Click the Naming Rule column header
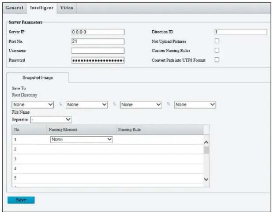The height and width of the screenshot is (212, 272). tap(160, 130)
